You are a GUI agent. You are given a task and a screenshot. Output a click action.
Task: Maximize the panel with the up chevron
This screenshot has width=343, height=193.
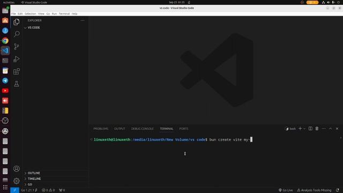coord(330,129)
